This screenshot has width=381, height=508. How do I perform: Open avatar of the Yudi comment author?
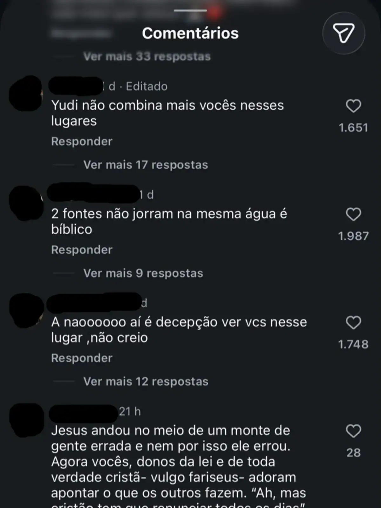click(26, 94)
